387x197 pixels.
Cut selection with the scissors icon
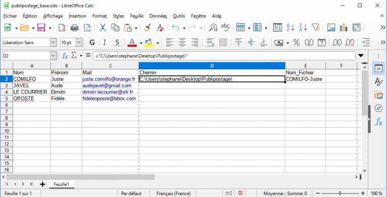pyautogui.click(x=102, y=28)
